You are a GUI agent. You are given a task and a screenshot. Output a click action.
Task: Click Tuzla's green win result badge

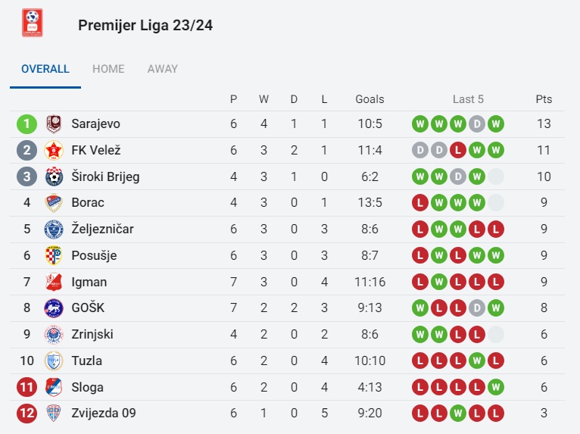[477, 361]
